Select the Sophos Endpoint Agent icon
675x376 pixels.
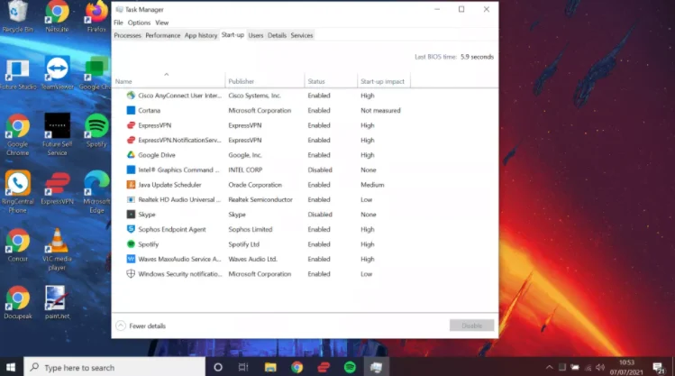(131, 229)
